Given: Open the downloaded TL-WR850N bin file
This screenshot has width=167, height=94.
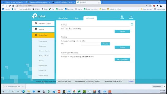Looking at the screenshot, I should (13, 86).
